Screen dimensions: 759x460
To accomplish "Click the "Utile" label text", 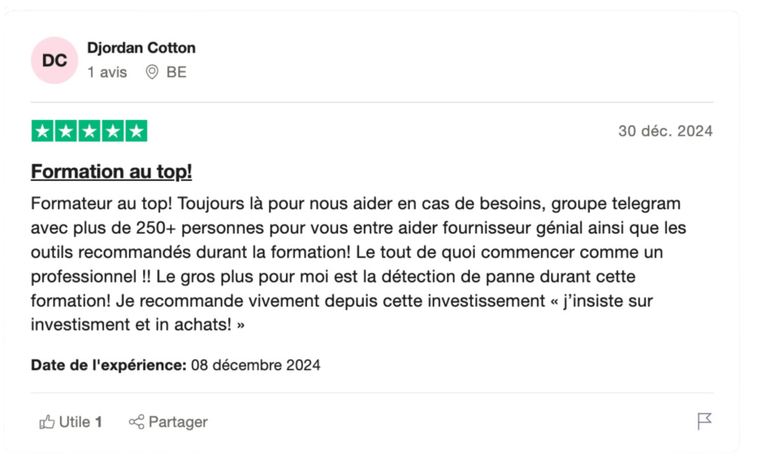I will (74, 422).
